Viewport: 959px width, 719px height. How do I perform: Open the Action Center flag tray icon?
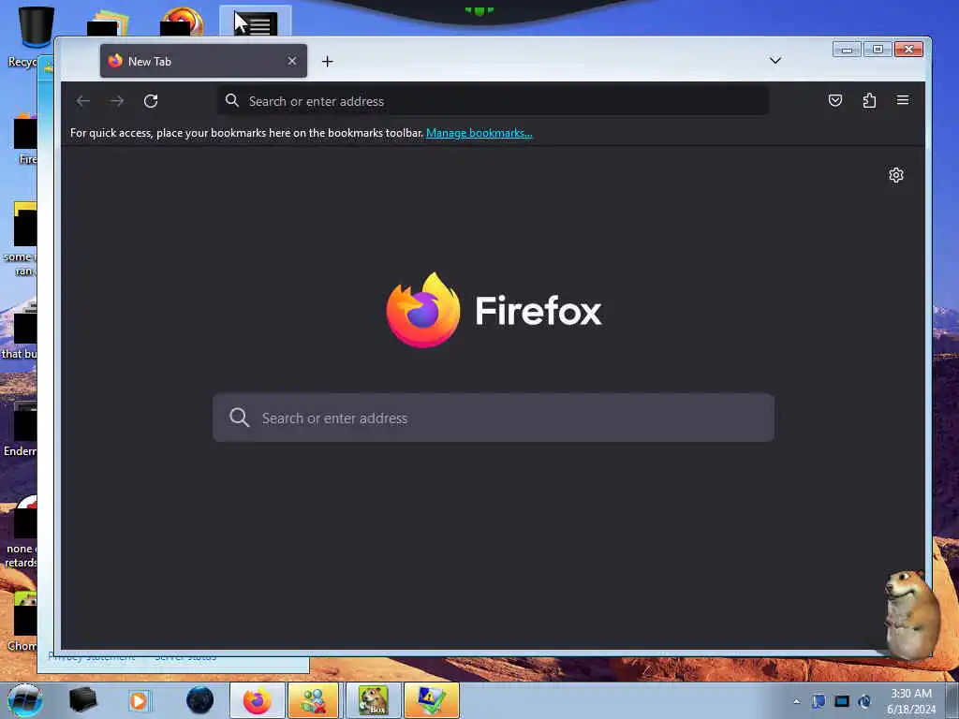point(819,700)
